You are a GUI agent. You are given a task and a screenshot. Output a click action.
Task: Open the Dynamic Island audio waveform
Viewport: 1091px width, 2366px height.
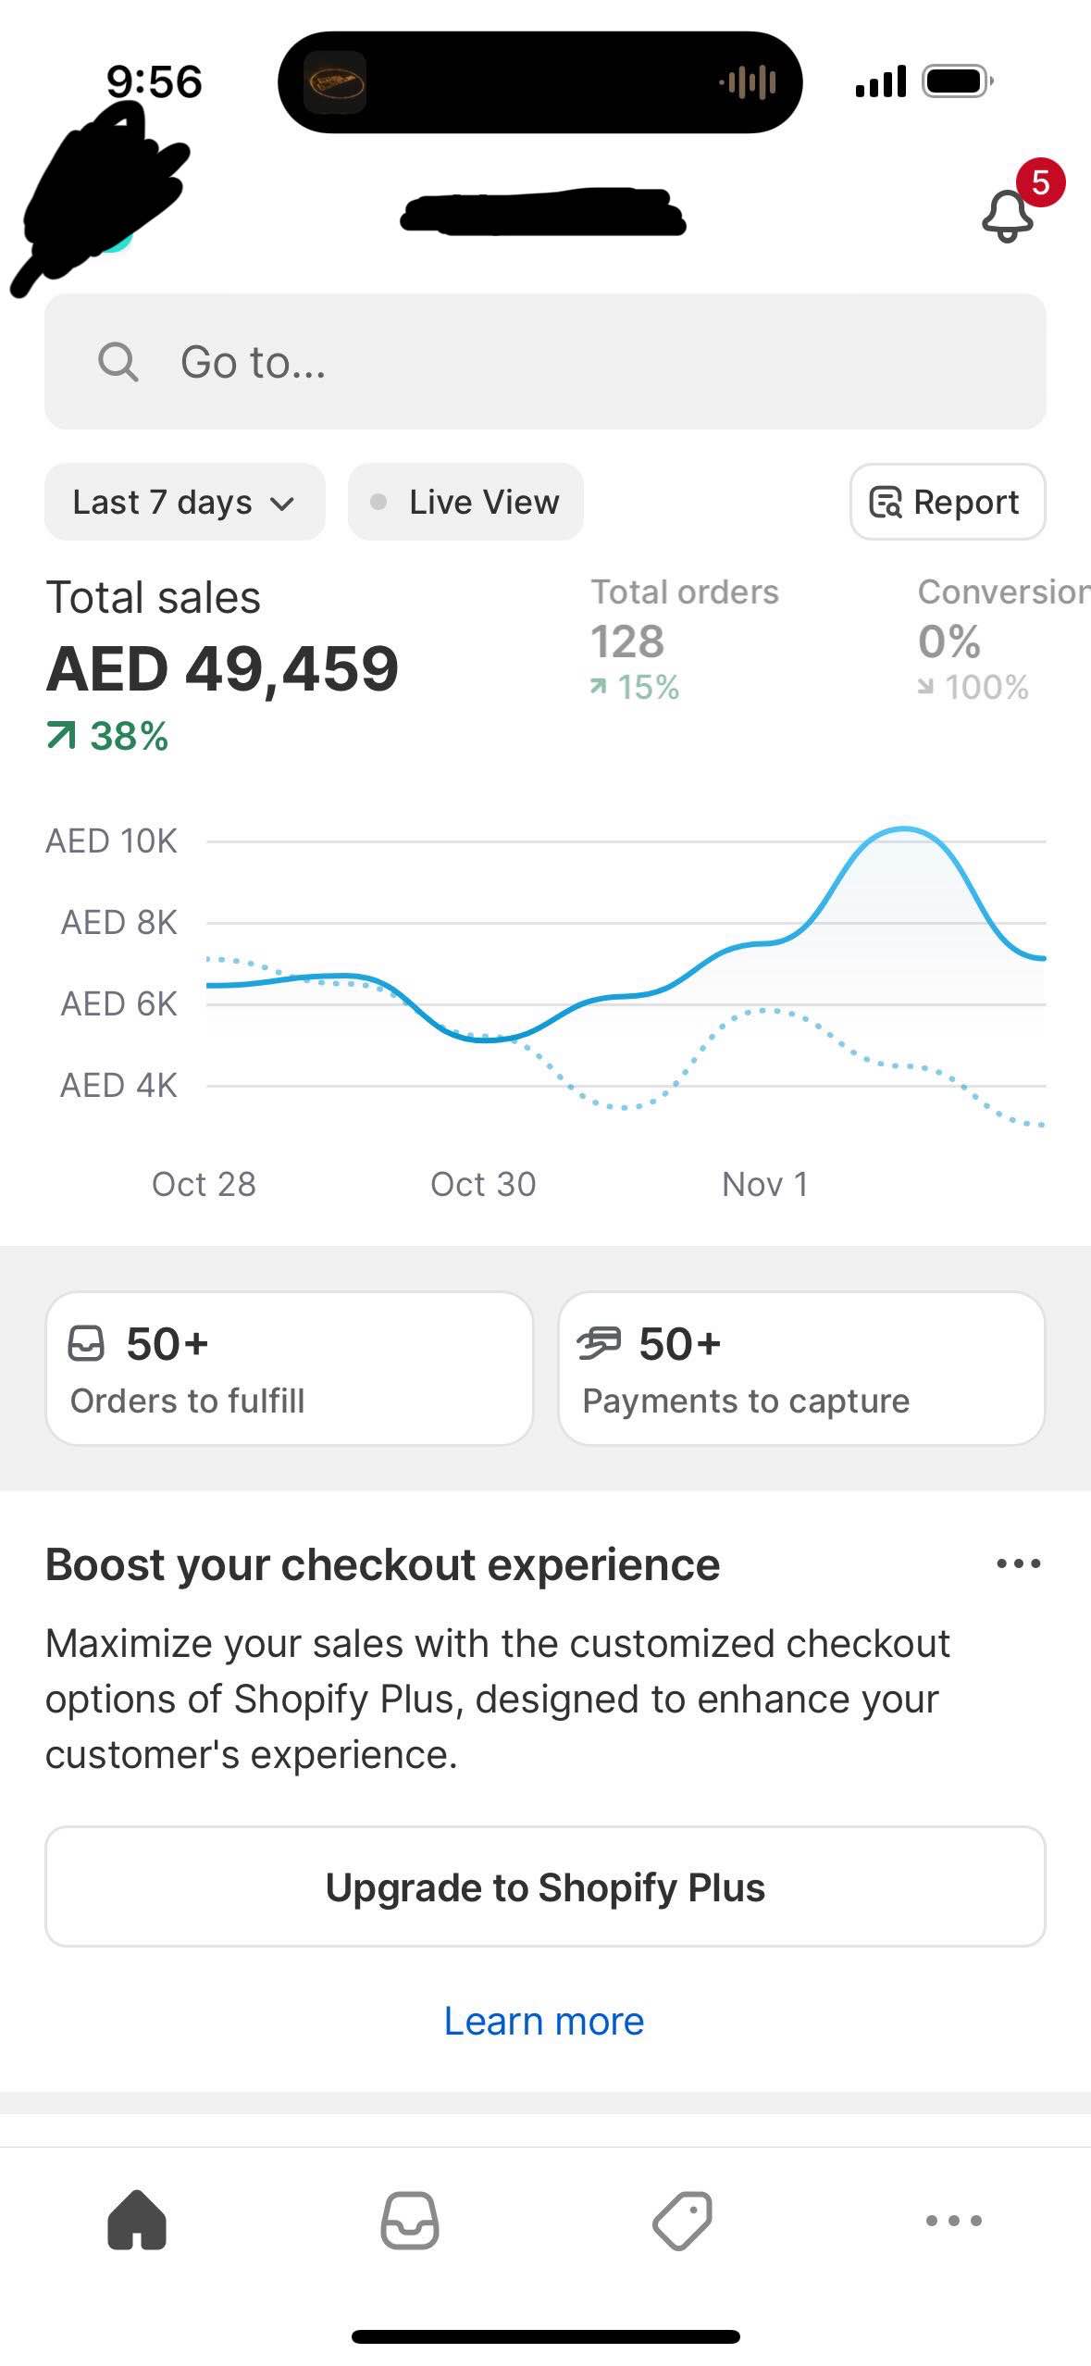pyautogui.click(x=748, y=82)
